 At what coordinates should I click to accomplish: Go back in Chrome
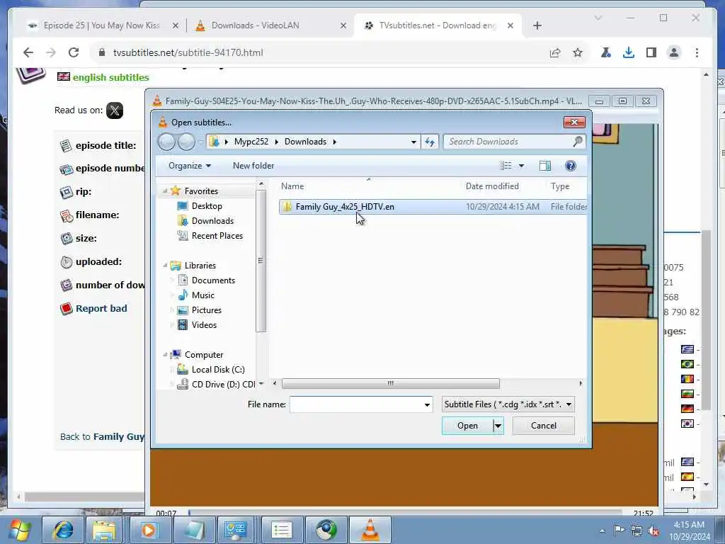point(28,52)
